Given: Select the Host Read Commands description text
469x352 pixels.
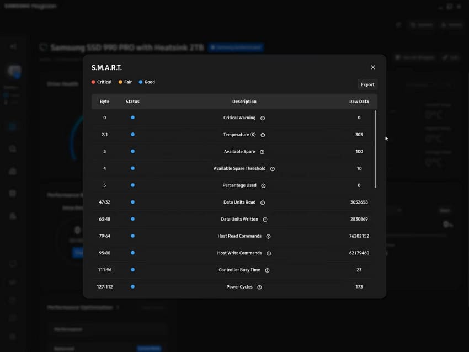Looking at the screenshot, I should pos(239,236).
